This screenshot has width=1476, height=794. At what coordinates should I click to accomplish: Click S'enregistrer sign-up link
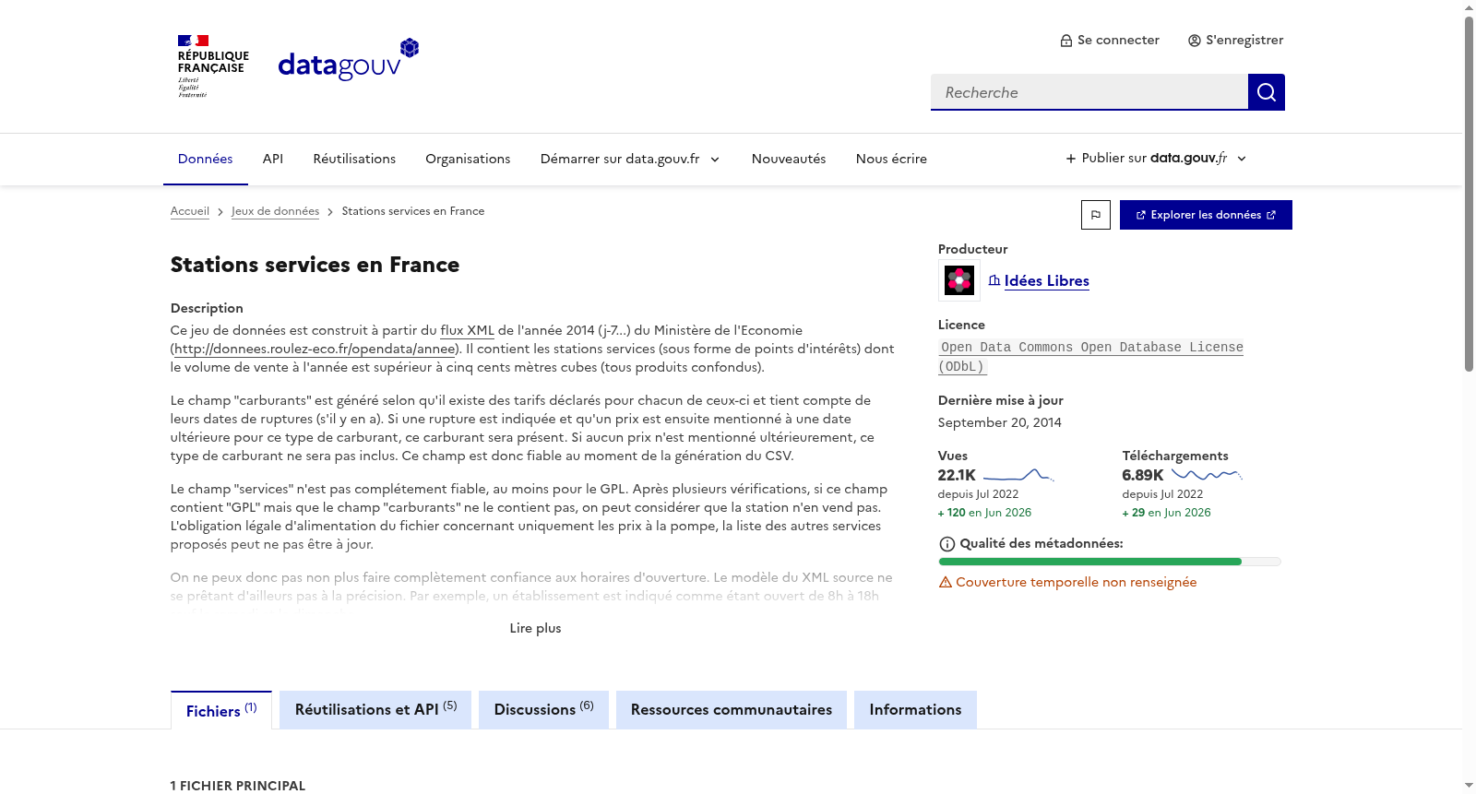click(x=1235, y=41)
